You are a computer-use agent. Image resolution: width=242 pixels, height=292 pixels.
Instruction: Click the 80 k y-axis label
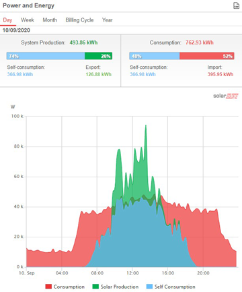tap(19, 146)
